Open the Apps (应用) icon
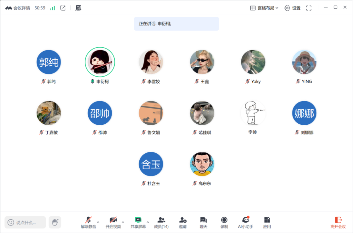Image resolution: width=353 pixels, height=233 pixels. click(x=267, y=222)
